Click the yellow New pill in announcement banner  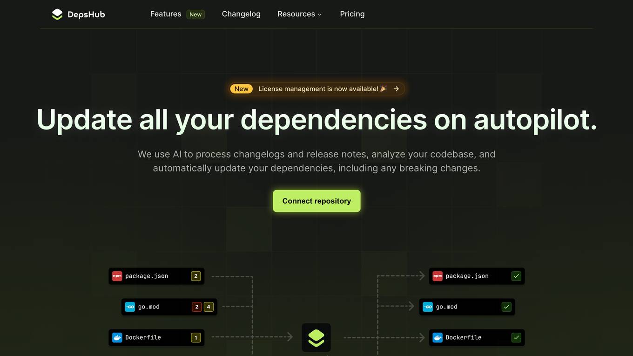pos(242,89)
